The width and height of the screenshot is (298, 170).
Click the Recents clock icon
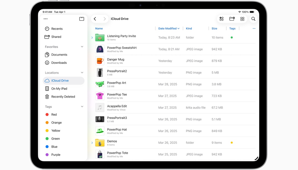pos(47,29)
